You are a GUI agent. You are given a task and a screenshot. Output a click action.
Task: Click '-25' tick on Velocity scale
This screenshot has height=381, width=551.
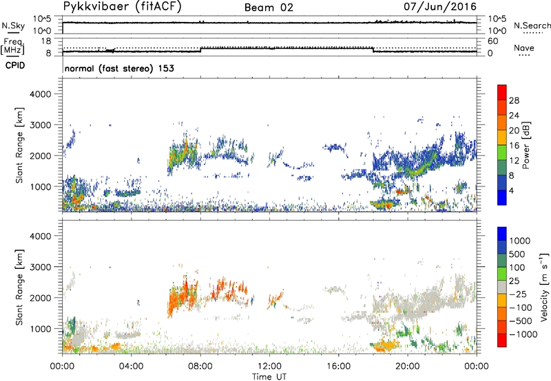pos(518,294)
